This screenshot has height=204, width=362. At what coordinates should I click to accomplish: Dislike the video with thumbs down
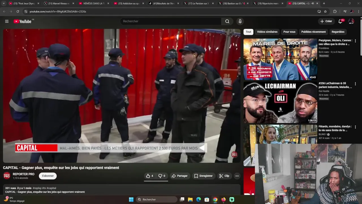[162, 176]
